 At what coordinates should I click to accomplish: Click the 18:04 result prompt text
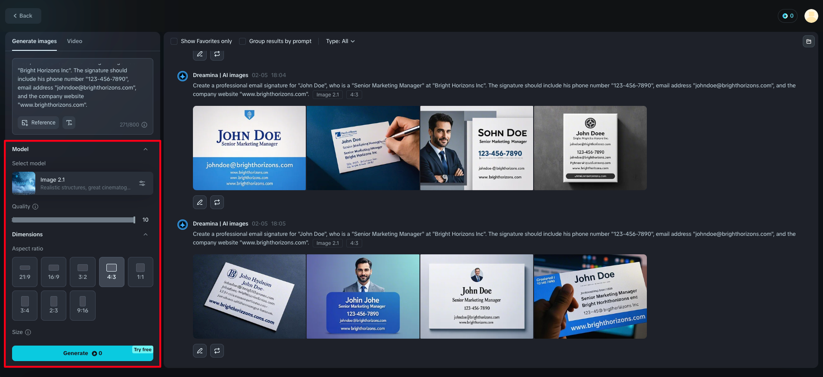[494, 90]
